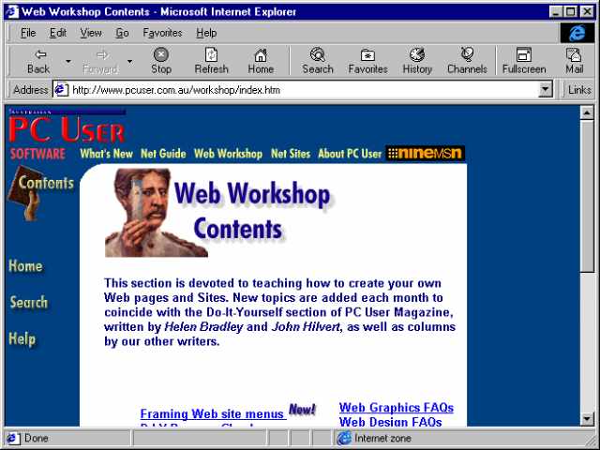Open the Search toolbar icon
The height and width of the screenshot is (450, 600).
point(317,54)
